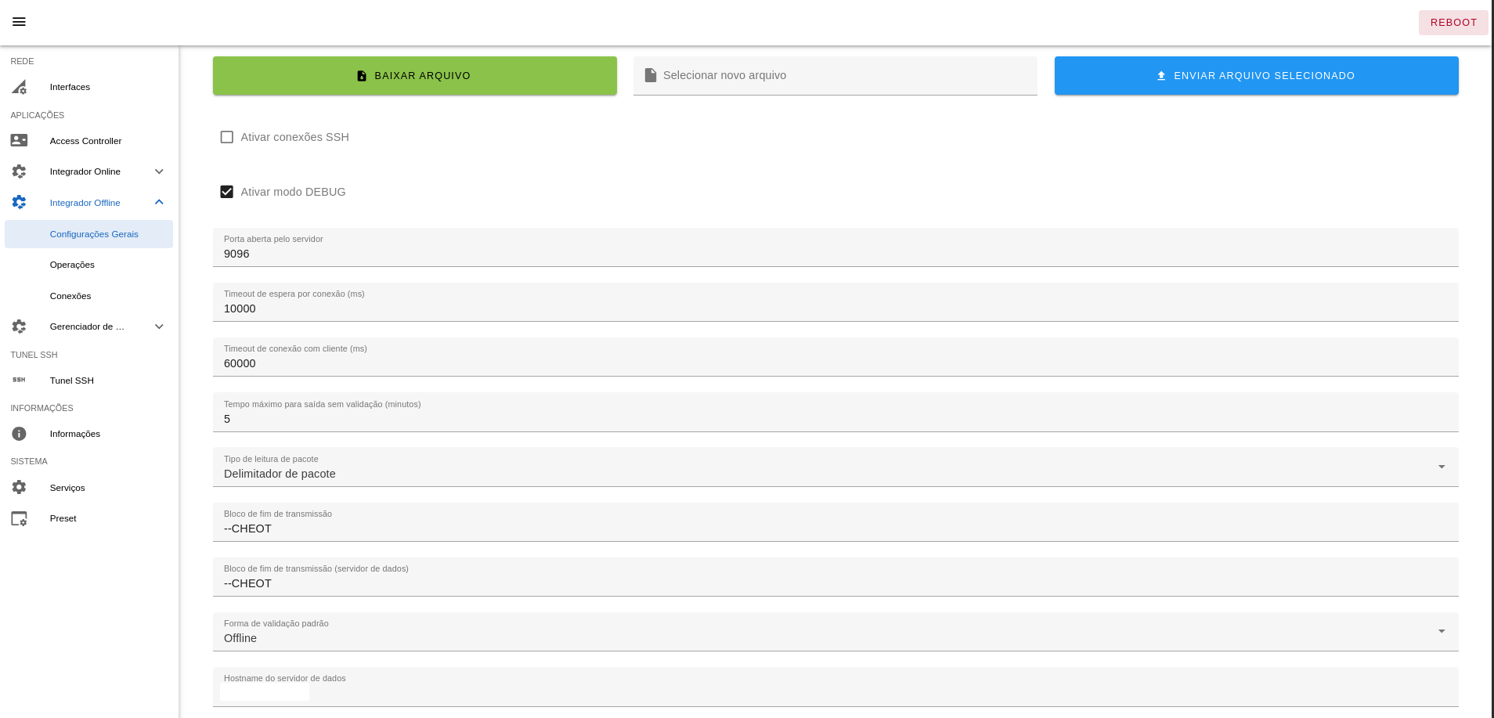Enable the Ativar conexões SSH checkbox

[x=227, y=137]
